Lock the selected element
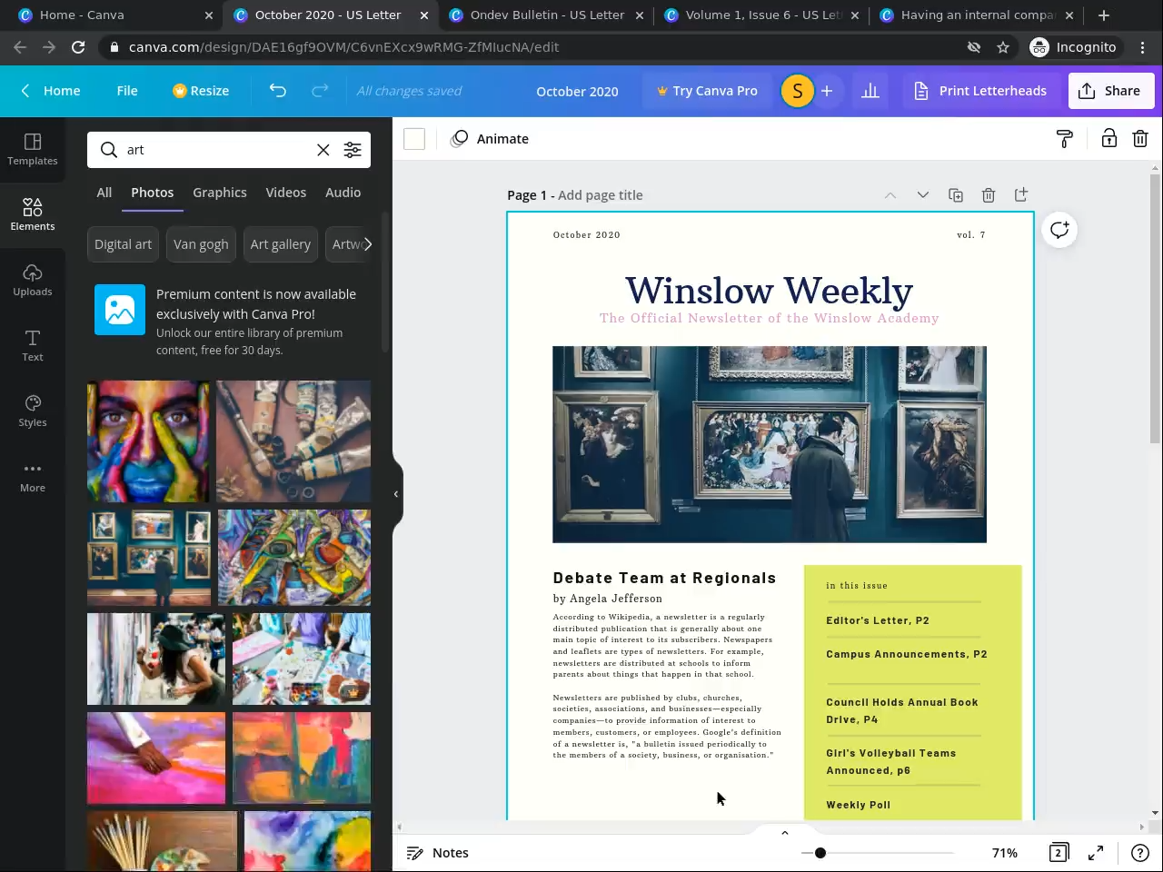Image resolution: width=1163 pixels, height=872 pixels. (1109, 139)
